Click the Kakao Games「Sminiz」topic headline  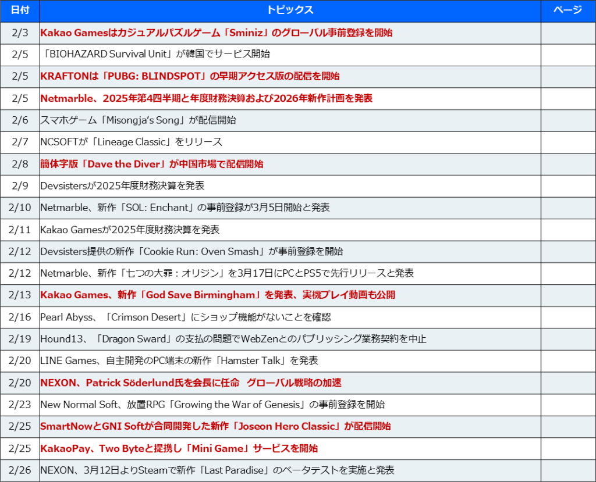coord(216,33)
